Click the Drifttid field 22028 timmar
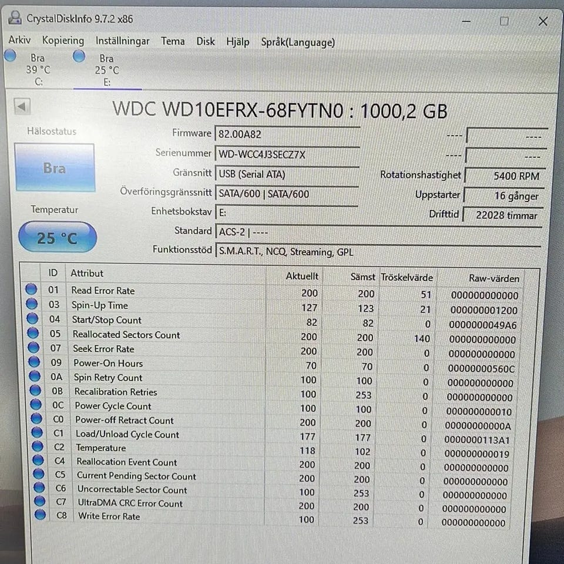 pyautogui.click(x=503, y=215)
